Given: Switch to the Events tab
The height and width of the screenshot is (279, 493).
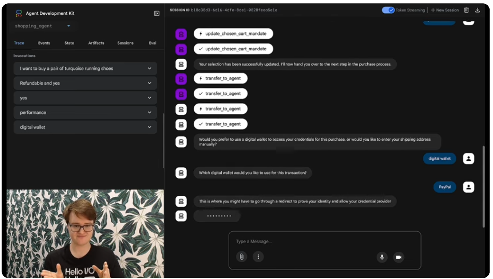Looking at the screenshot, I should [x=44, y=43].
